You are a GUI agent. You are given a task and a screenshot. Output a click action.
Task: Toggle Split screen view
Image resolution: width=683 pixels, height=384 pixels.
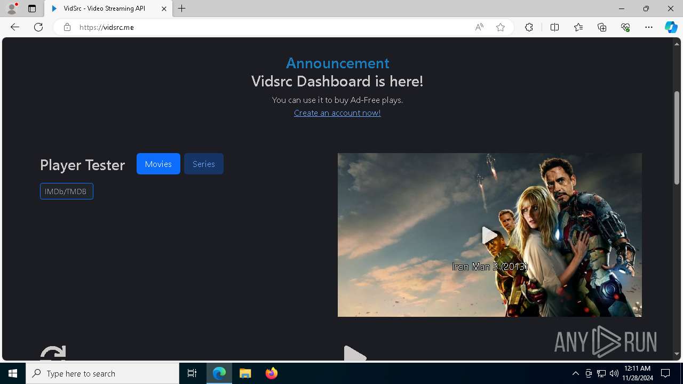click(554, 27)
